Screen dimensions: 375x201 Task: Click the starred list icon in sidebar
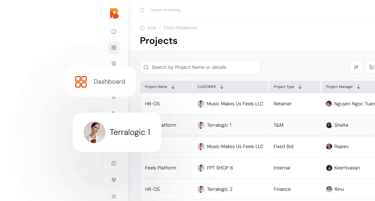[114, 196]
